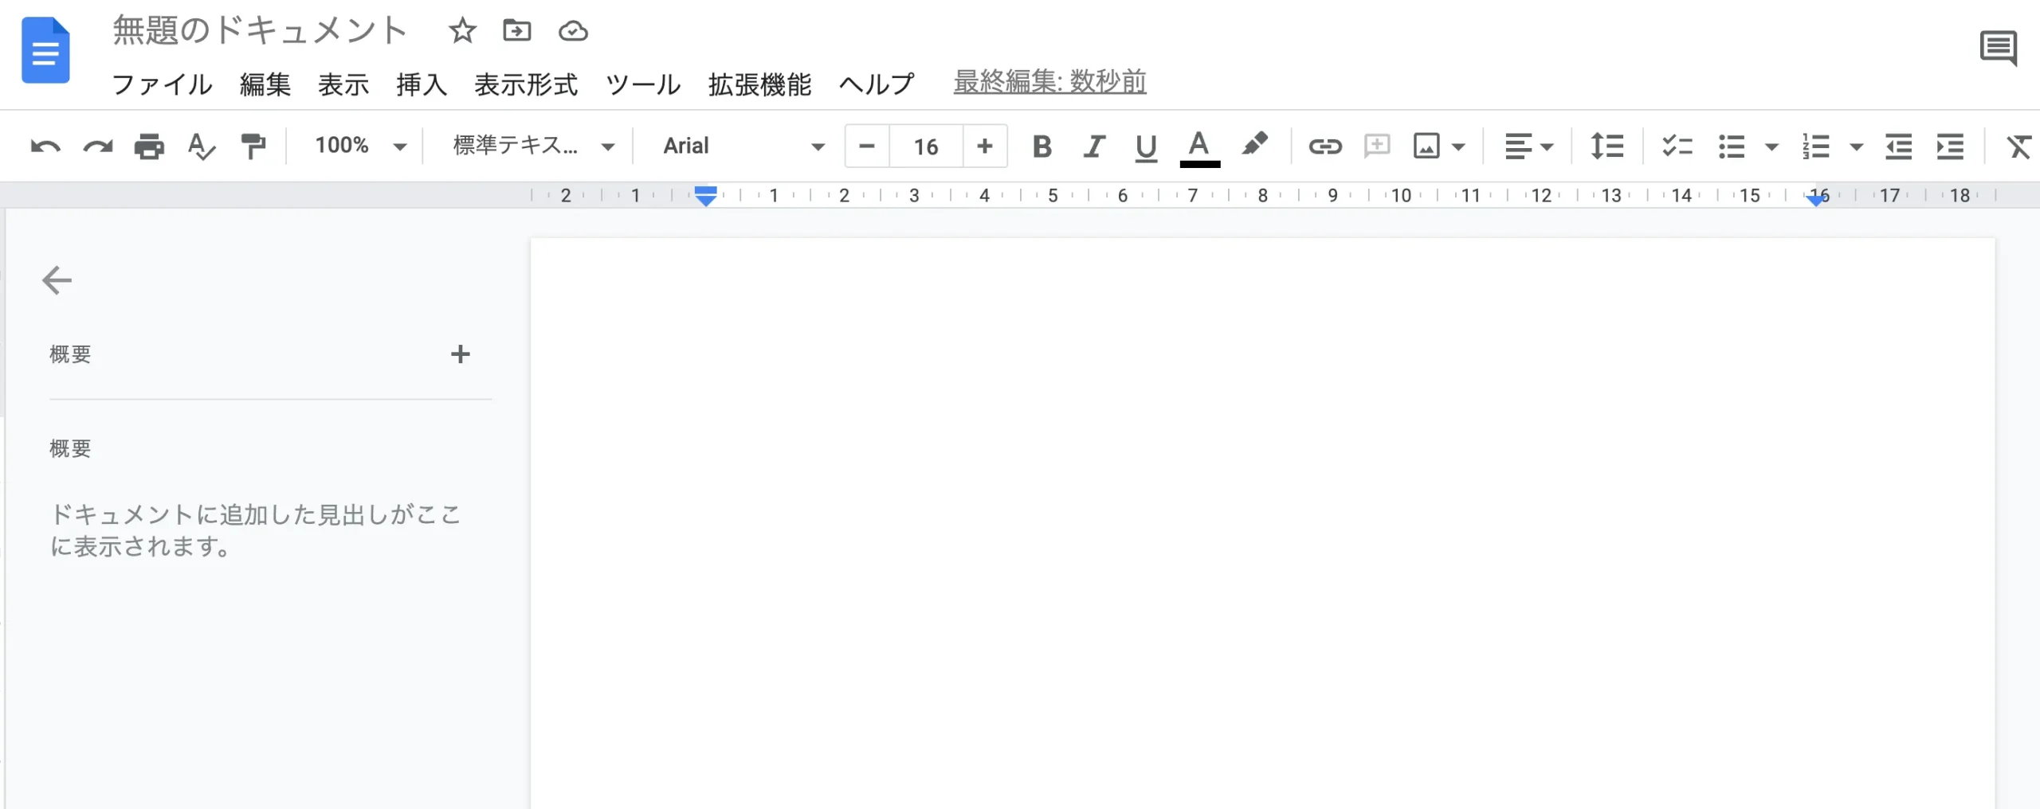
Task: Open the 表示 menu
Action: coord(343,84)
